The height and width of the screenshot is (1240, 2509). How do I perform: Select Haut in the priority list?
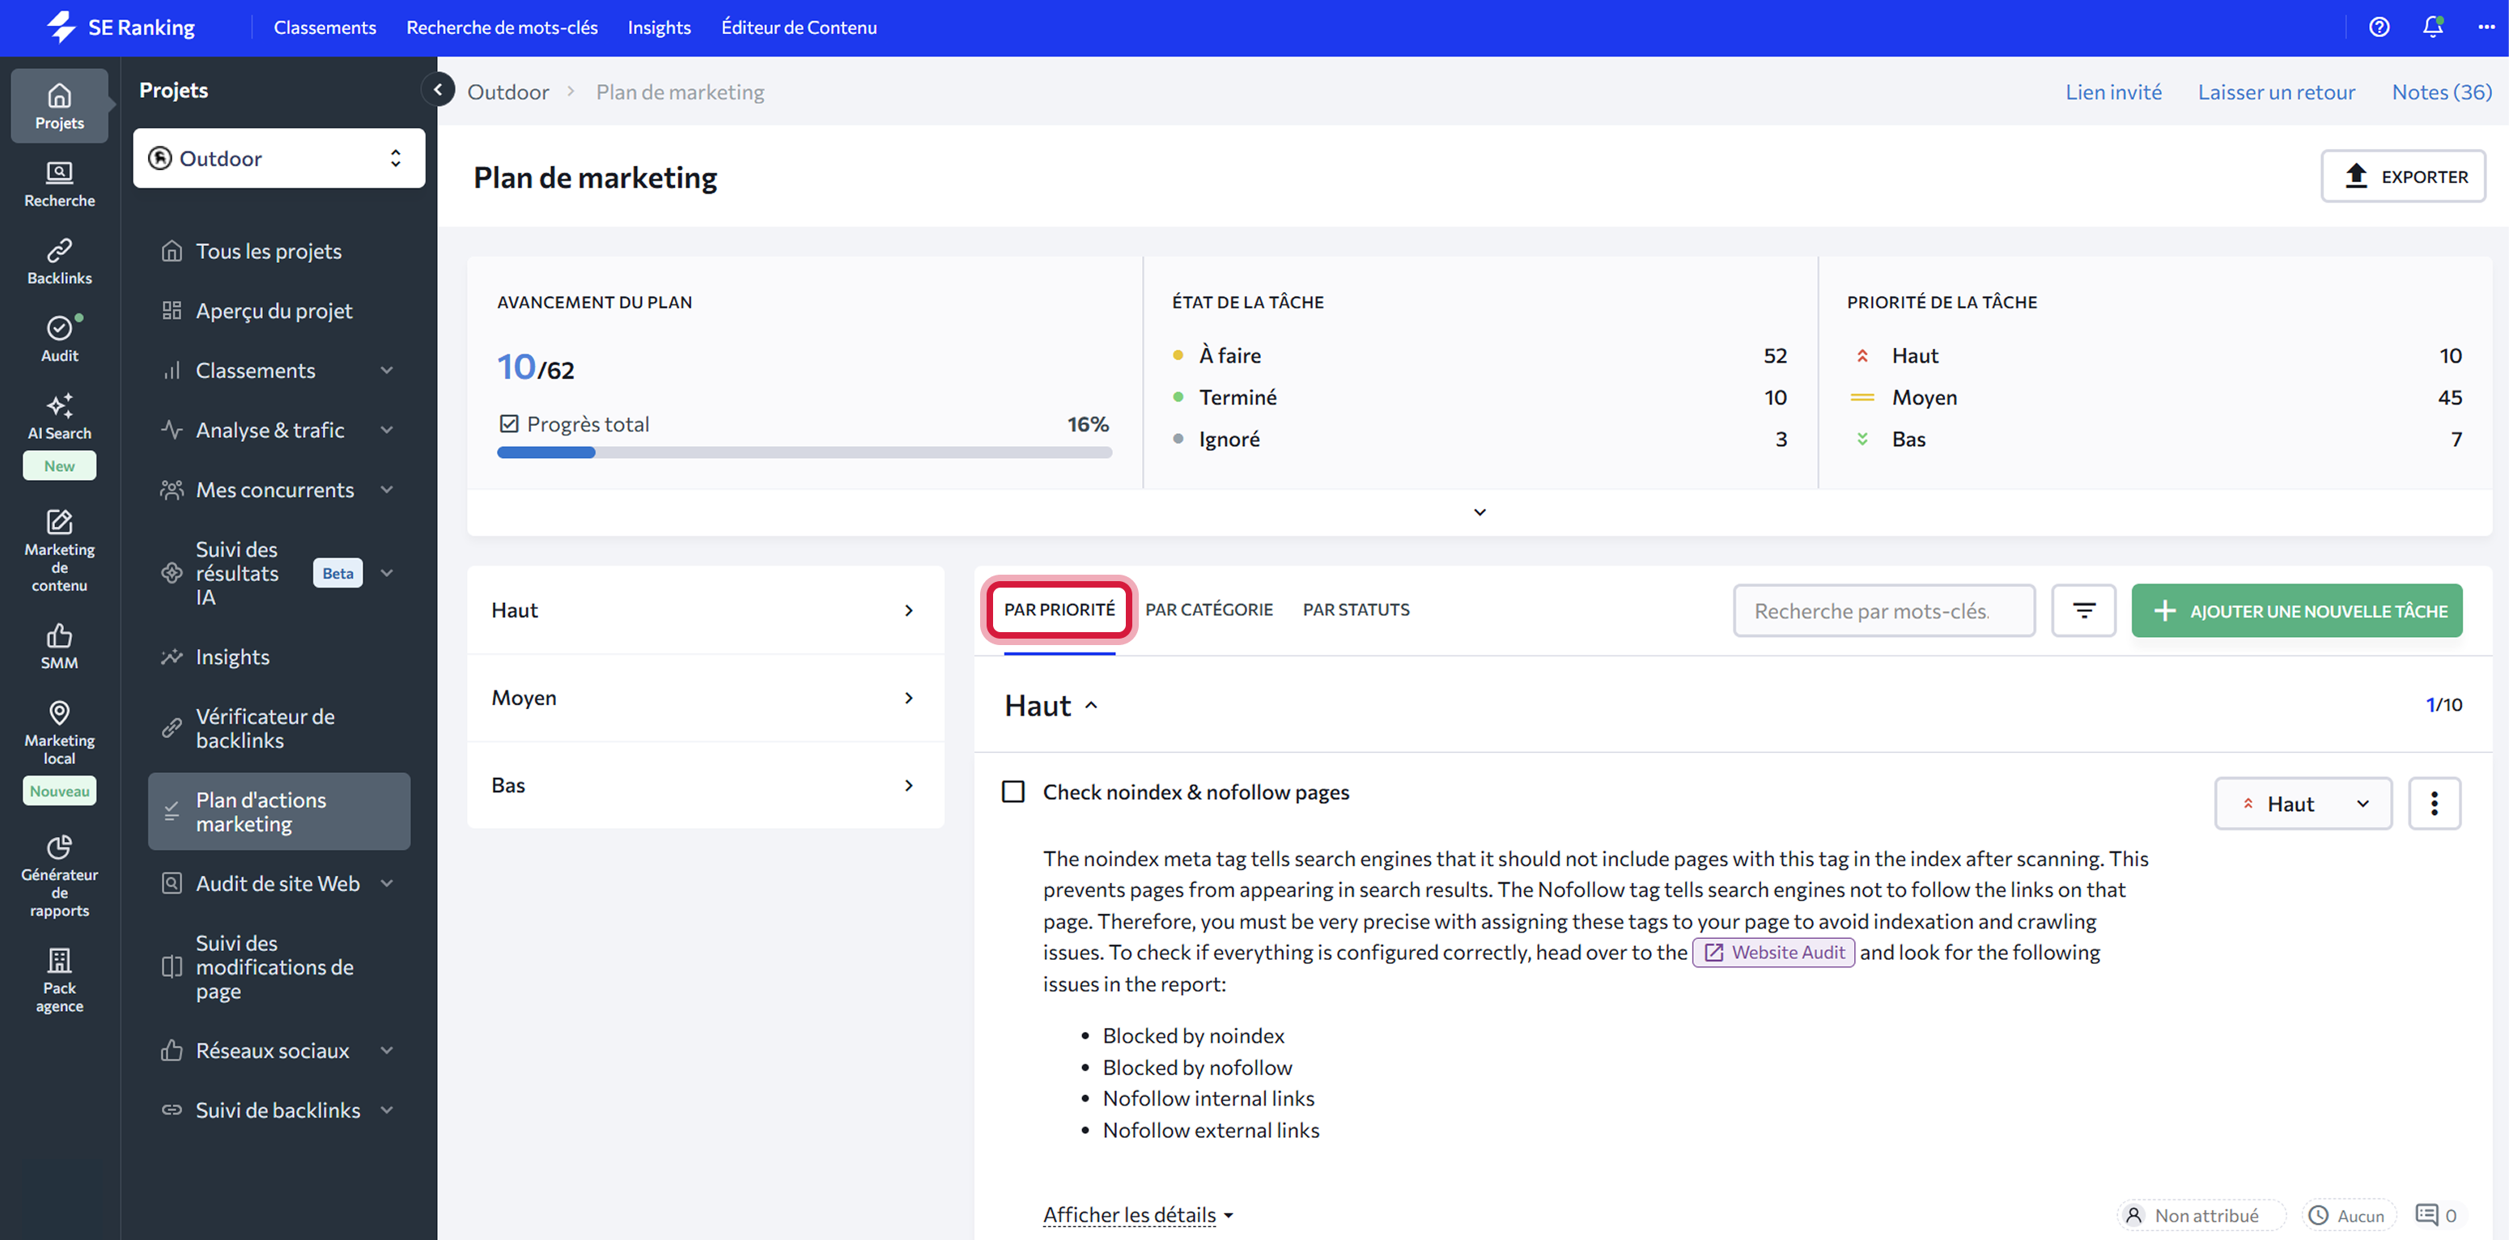tap(705, 609)
